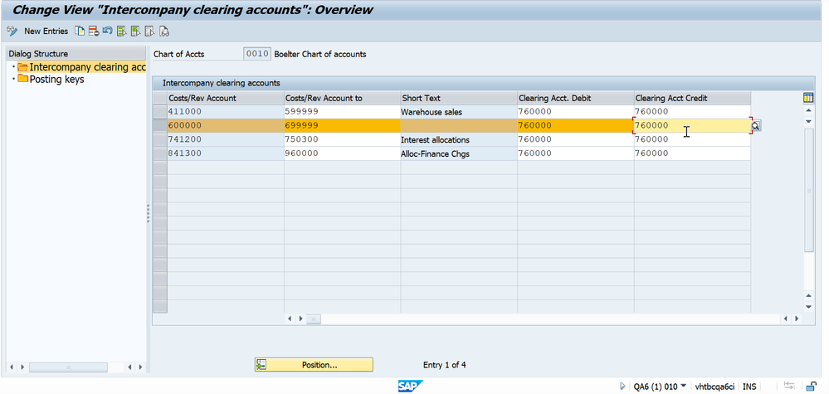
Task: Click the Dialog Structure panel splitter handle
Action: click(148, 213)
